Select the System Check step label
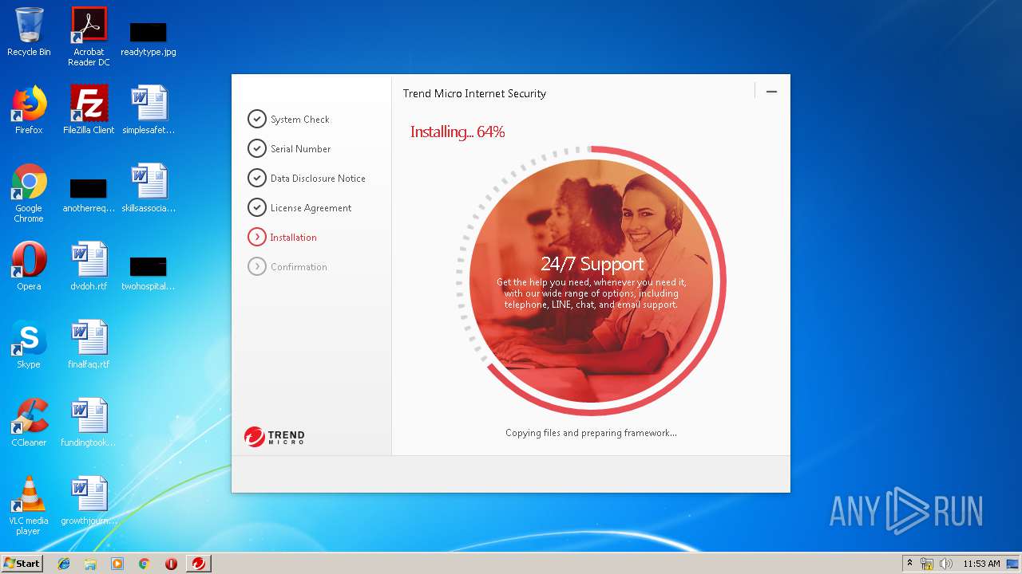The width and height of the screenshot is (1022, 574). [300, 120]
